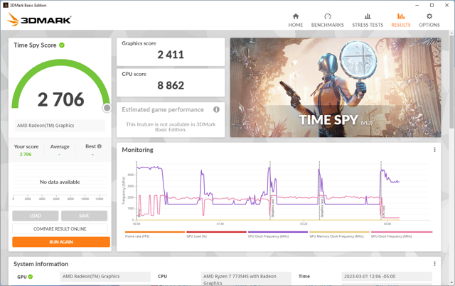Image resolution: width=455 pixels, height=286 pixels.
Task: Open the HOME tab
Action: pyautogui.click(x=296, y=21)
